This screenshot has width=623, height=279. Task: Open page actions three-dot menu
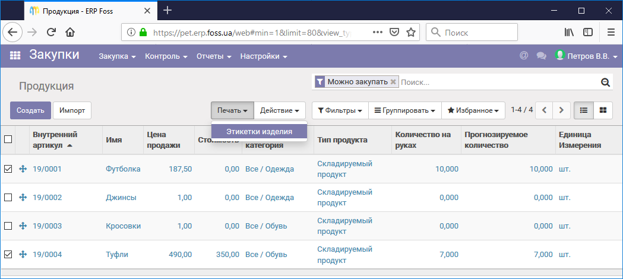(x=378, y=32)
